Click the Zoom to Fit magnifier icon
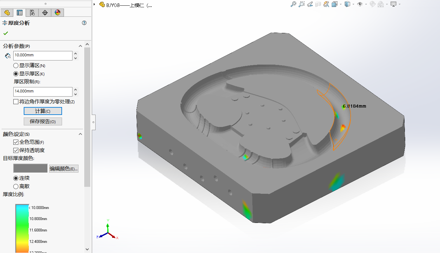This screenshot has height=253, width=440. [293, 4]
